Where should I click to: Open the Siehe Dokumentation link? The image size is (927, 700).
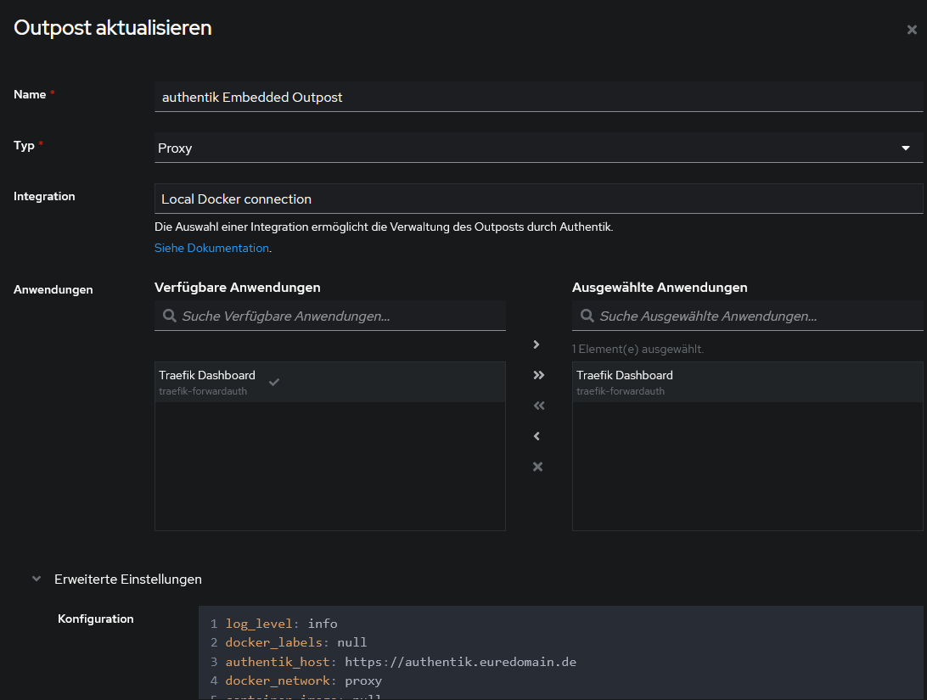click(211, 249)
